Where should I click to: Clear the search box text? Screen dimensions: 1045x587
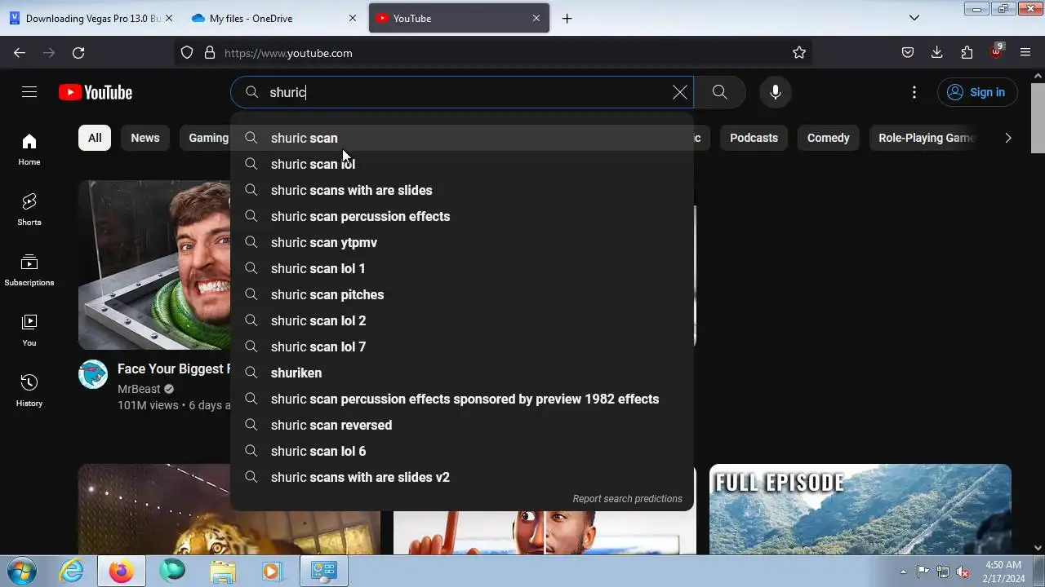[x=679, y=92]
